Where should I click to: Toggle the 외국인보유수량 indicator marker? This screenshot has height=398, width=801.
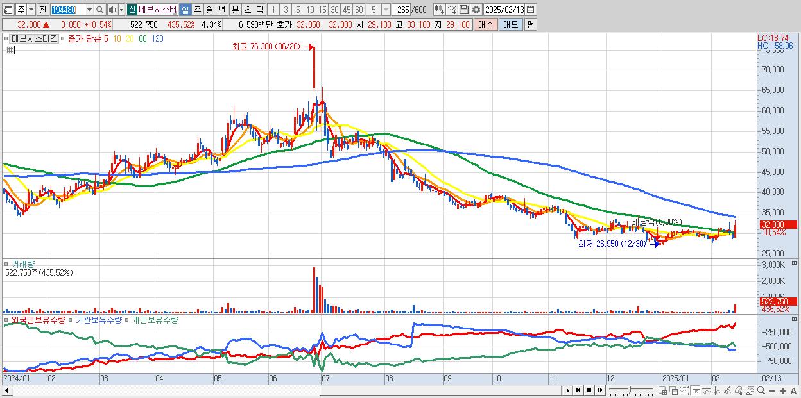coord(8,319)
